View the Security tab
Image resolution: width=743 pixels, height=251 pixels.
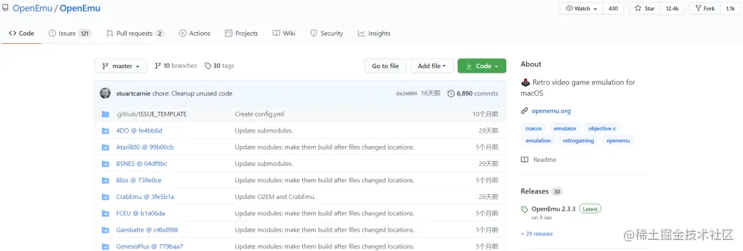[327, 34]
